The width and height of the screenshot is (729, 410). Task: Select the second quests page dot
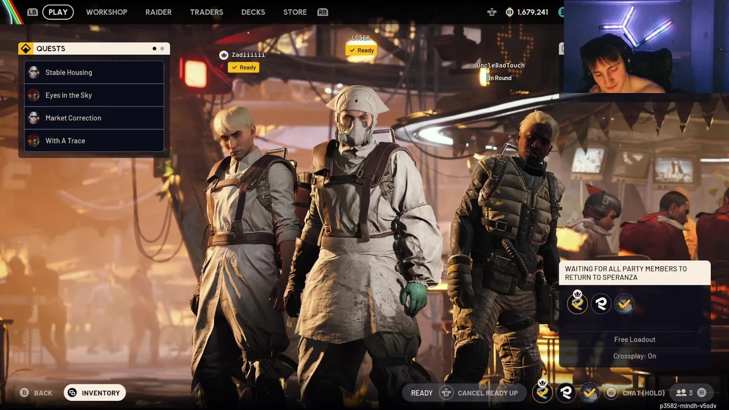pyautogui.click(x=162, y=48)
